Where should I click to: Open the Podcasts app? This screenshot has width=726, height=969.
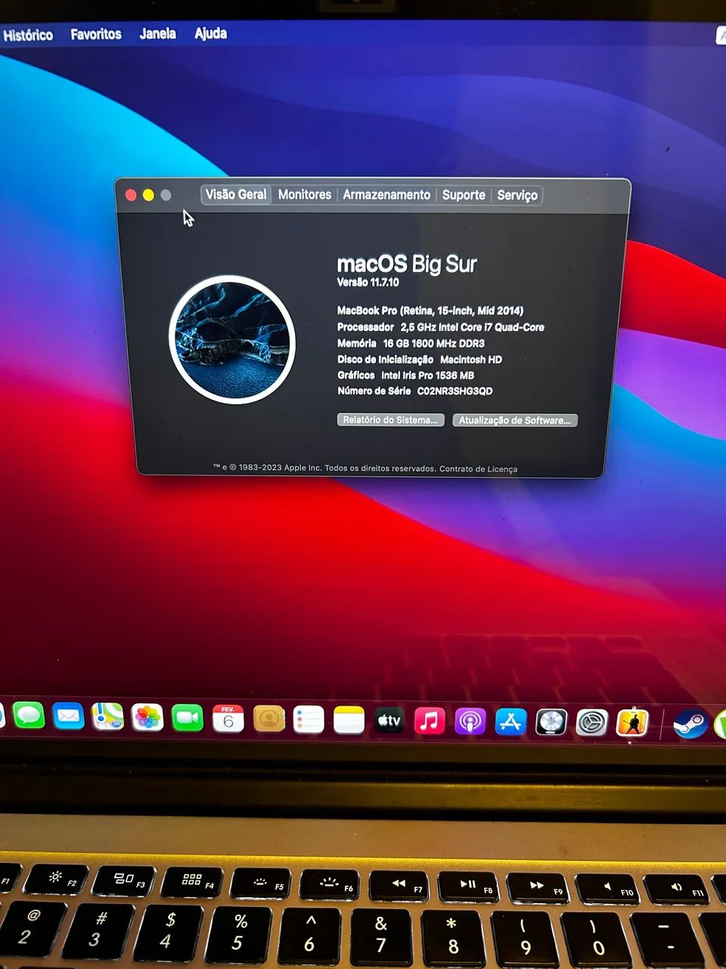point(469,721)
